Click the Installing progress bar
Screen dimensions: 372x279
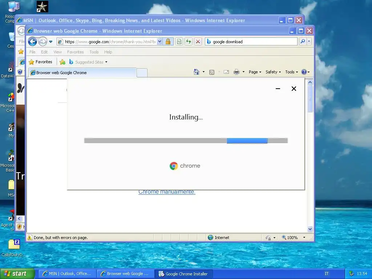pos(186,141)
